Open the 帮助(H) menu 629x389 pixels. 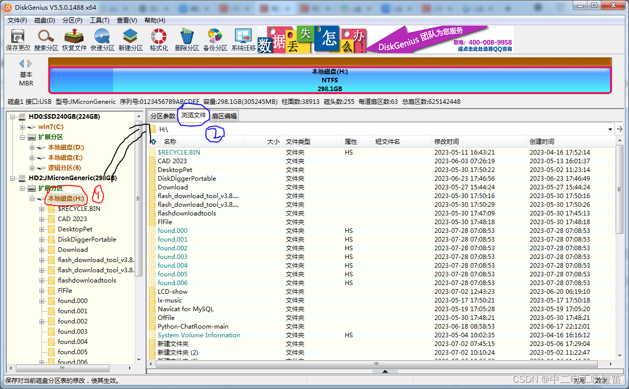pos(155,20)
